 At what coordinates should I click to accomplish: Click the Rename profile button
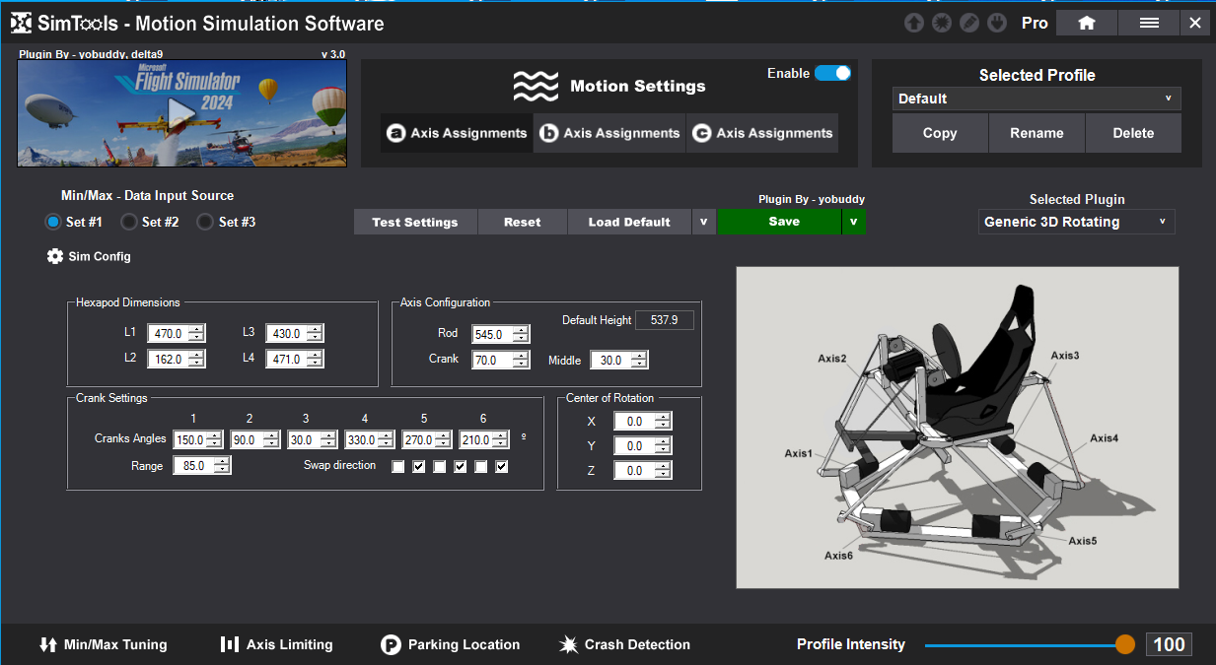pos(1037,133)
